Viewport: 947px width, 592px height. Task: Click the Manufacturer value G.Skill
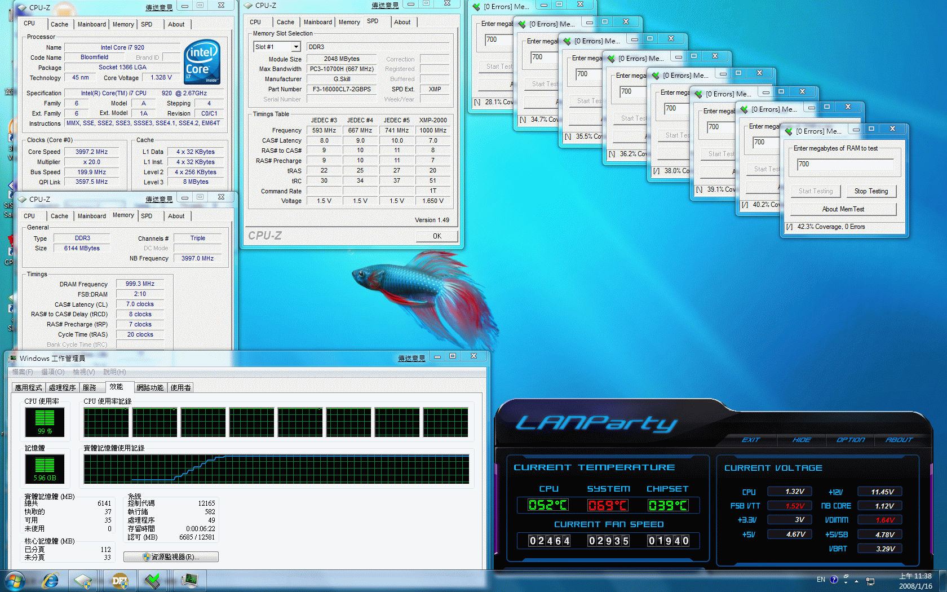click(342, 79)
